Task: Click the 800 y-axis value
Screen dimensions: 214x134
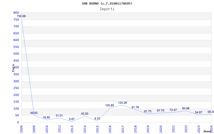Action: [x=16, y=13]
